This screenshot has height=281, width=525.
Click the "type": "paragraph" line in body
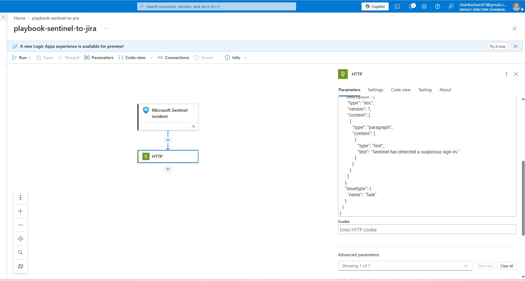[x=372, y=127]
